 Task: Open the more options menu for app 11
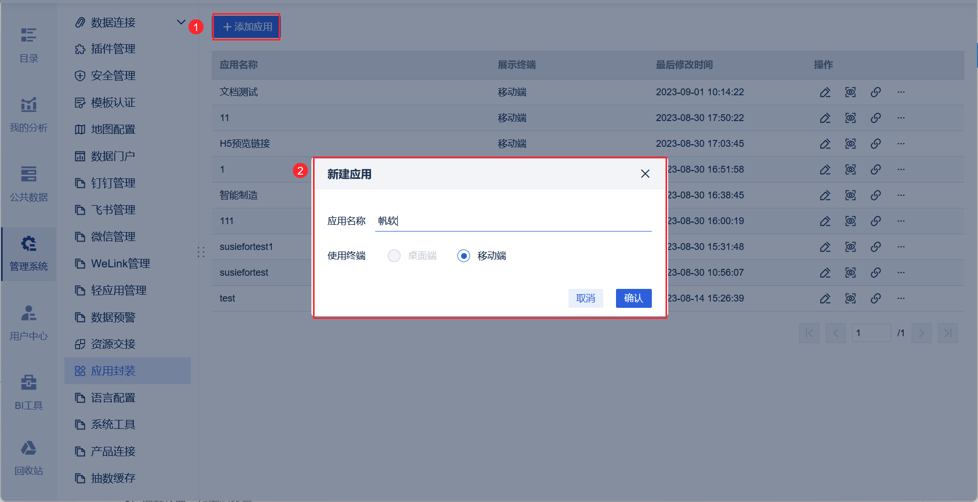(x=901, y=118)
